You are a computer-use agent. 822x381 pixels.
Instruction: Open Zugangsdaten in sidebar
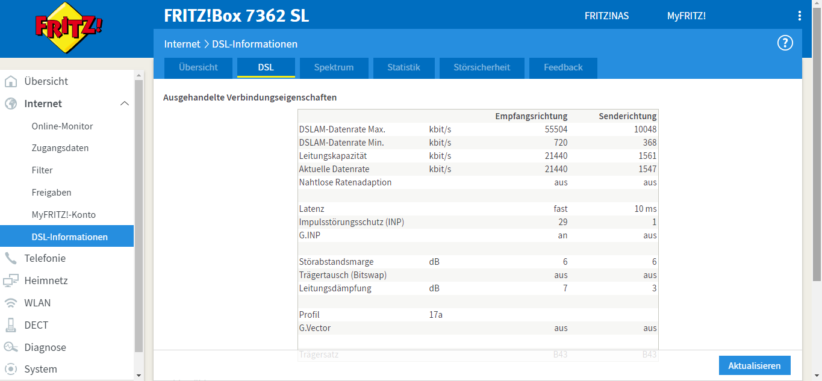[x=60, y=148]
